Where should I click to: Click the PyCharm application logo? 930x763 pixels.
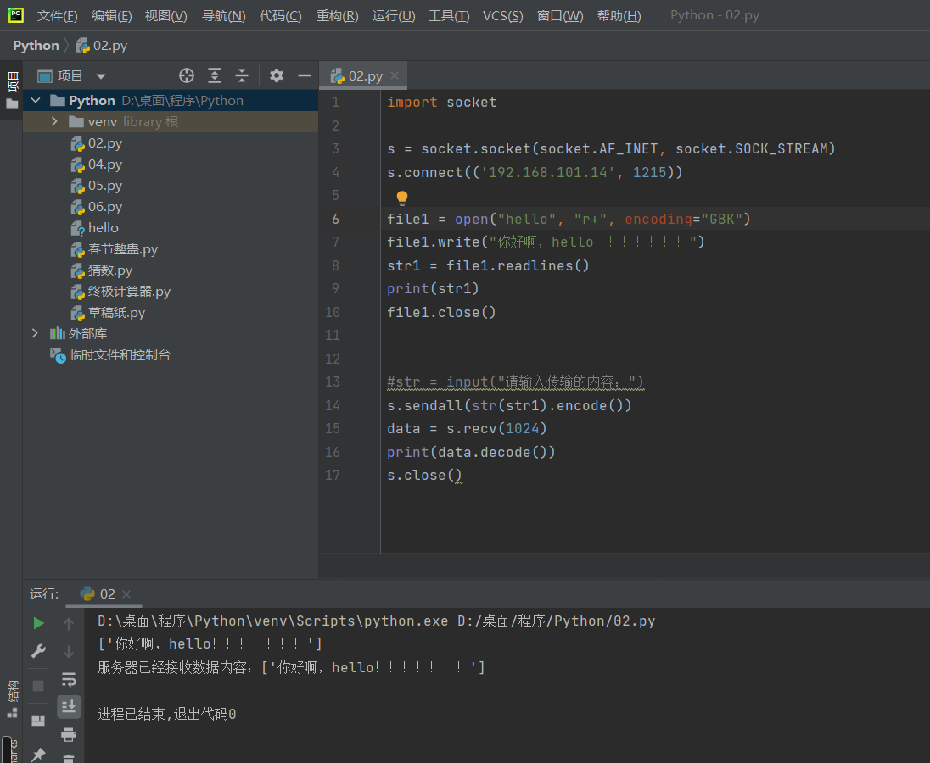[x=16, y=15]
